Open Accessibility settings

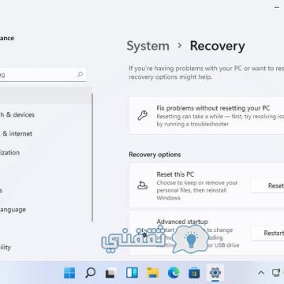(x=6, y=248)
